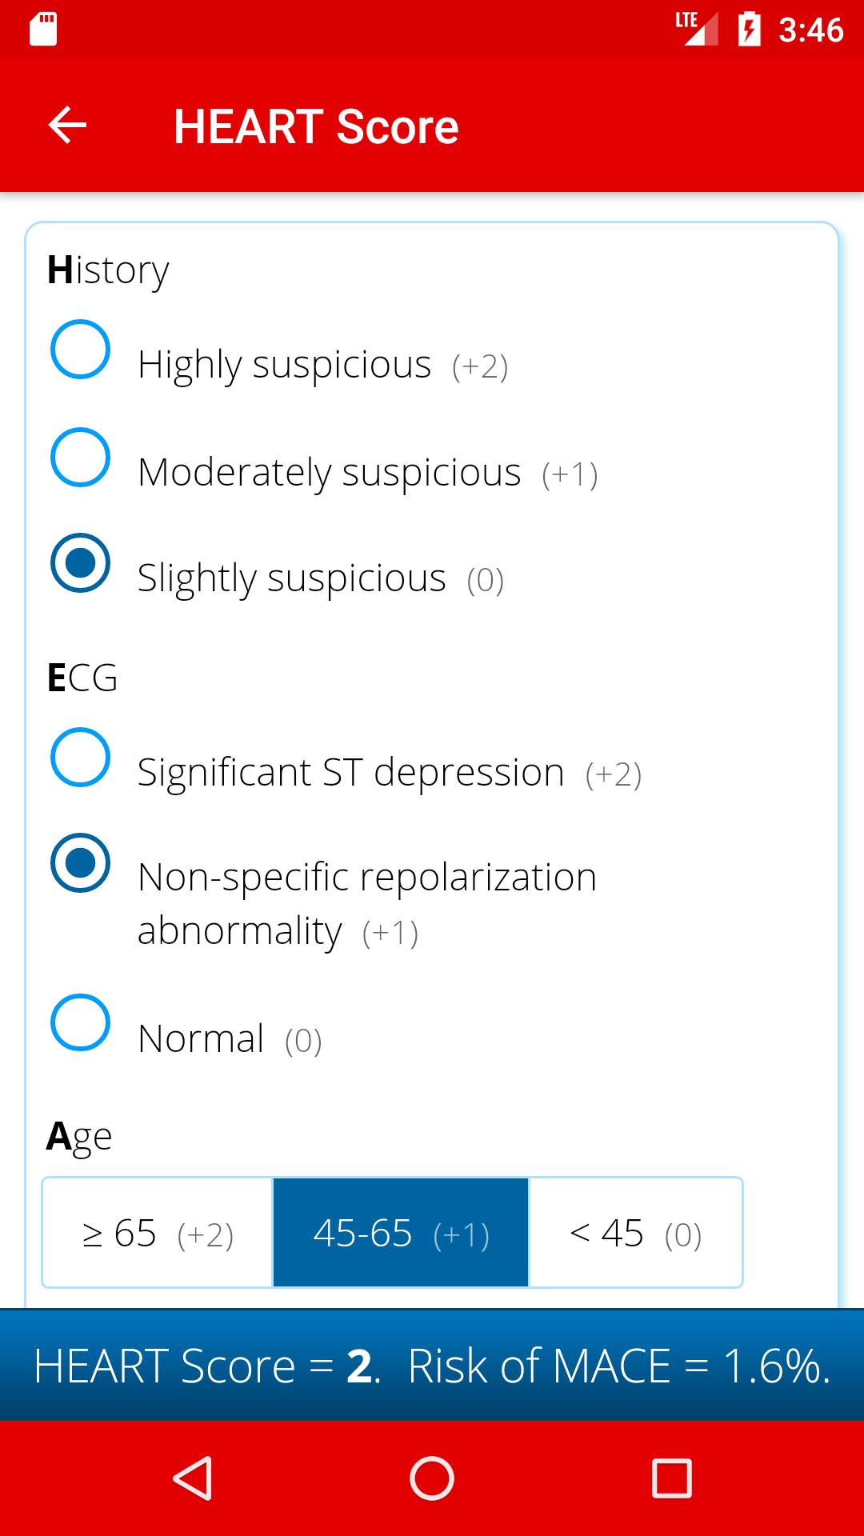Tap the SD card notification icon
The height and width of the screenshot is (1536, 864).
click(43, 30)
